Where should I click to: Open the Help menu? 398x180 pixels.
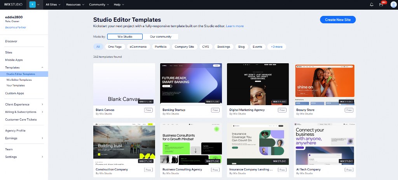[119, 5]
